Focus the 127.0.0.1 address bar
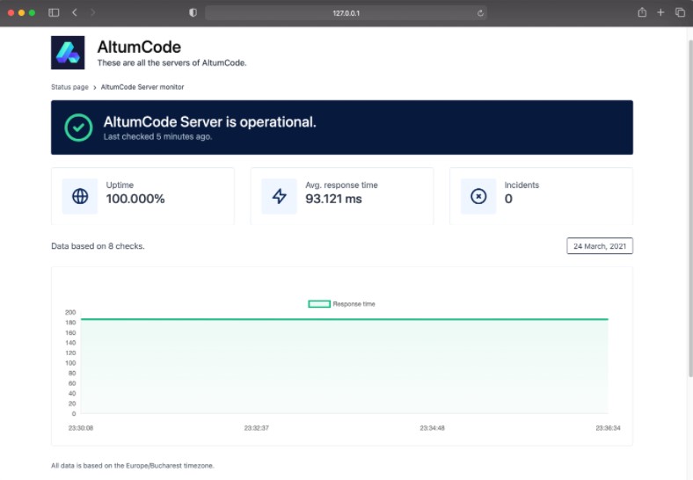693x480 pixels. click(x=346, y=13)
